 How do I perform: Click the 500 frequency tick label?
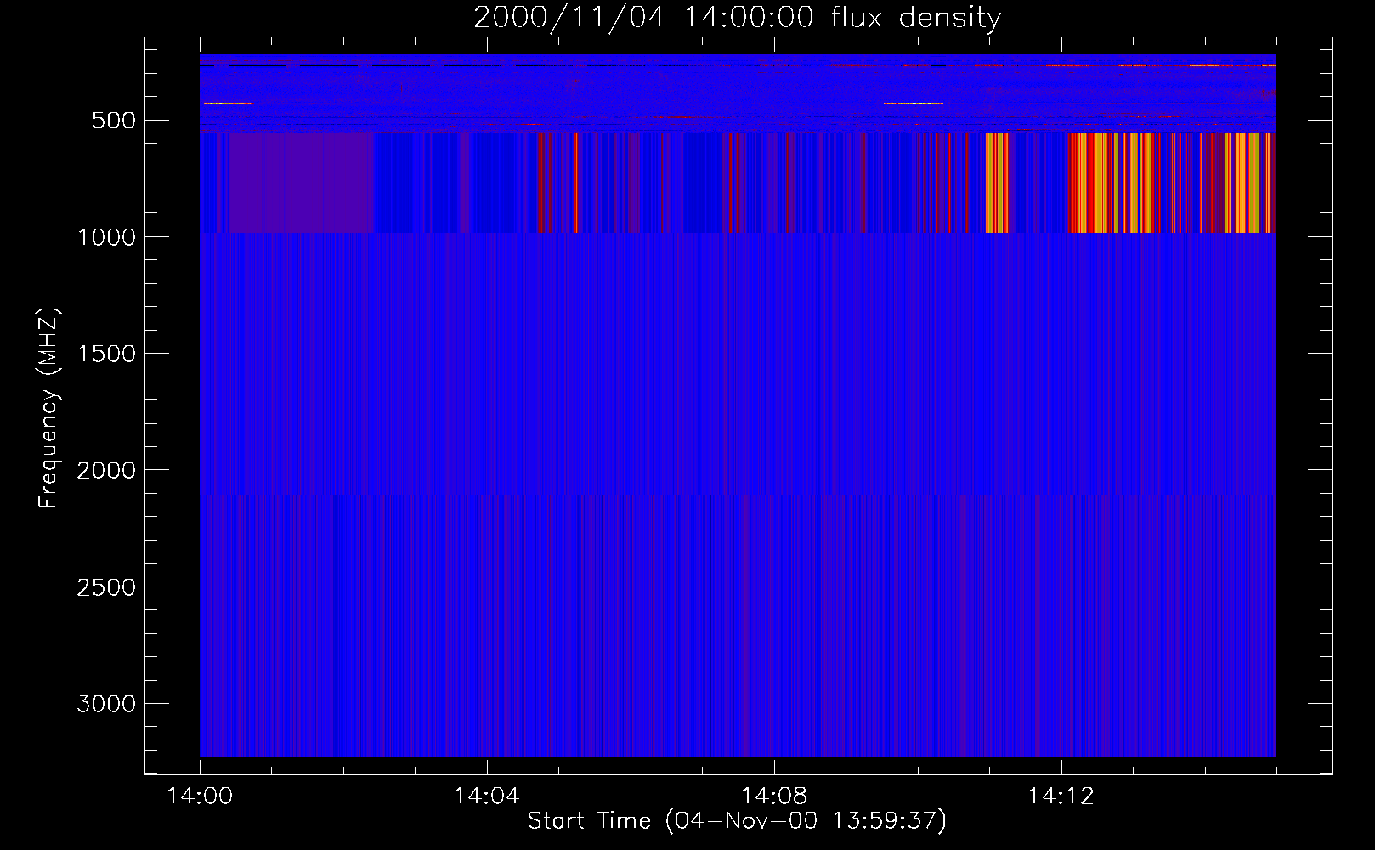(114, 121)
